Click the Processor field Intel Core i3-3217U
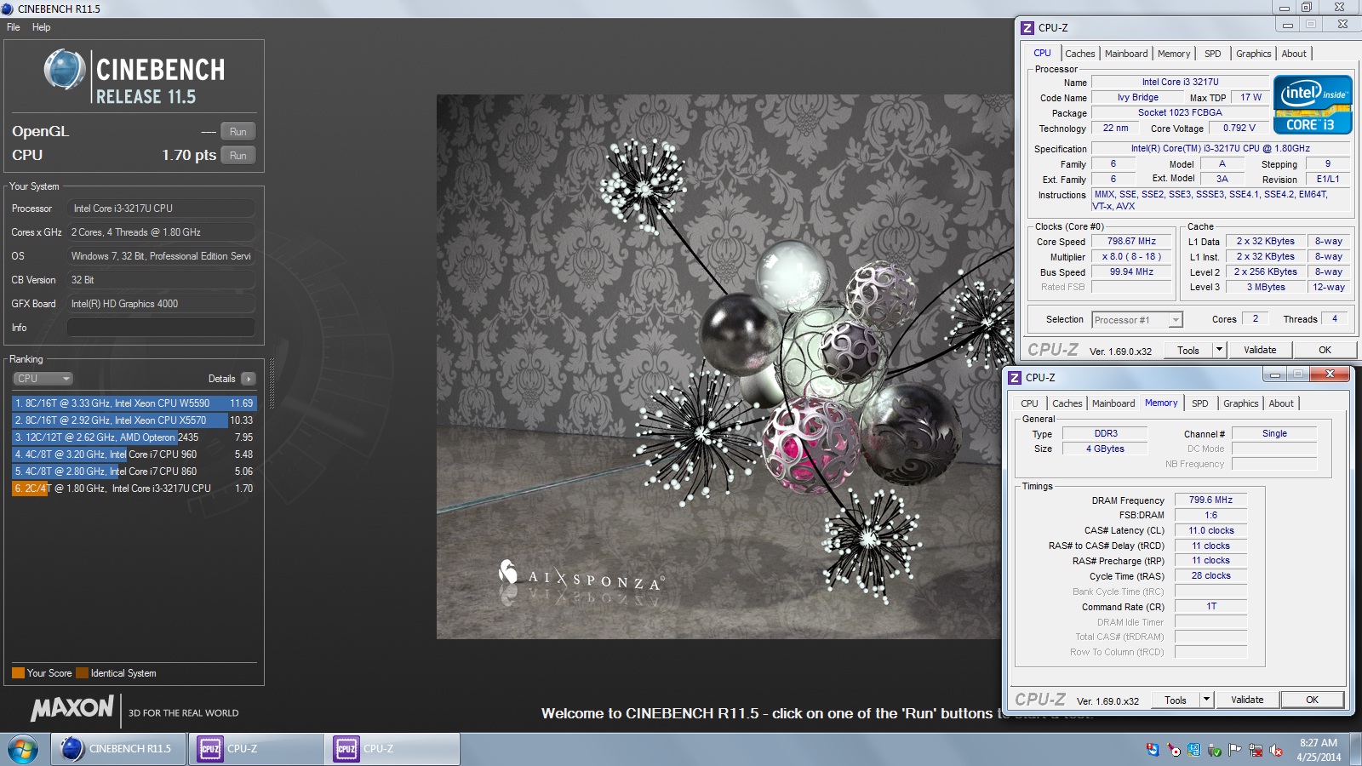 pyautogui.click(x=161, y=209)
